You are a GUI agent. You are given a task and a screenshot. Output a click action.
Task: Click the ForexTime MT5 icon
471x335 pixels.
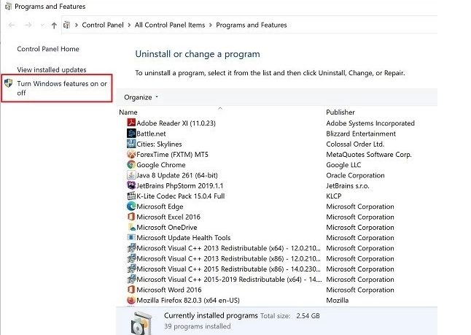pyautogui.click(x=131, y=154)
